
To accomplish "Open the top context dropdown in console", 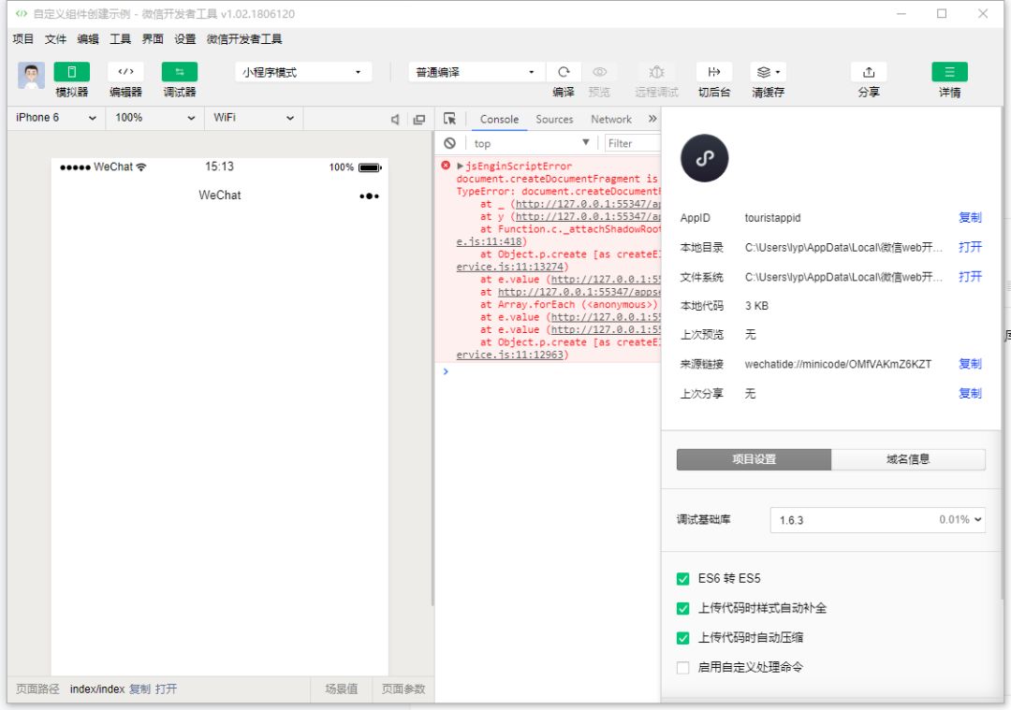I will pos(532,143).
